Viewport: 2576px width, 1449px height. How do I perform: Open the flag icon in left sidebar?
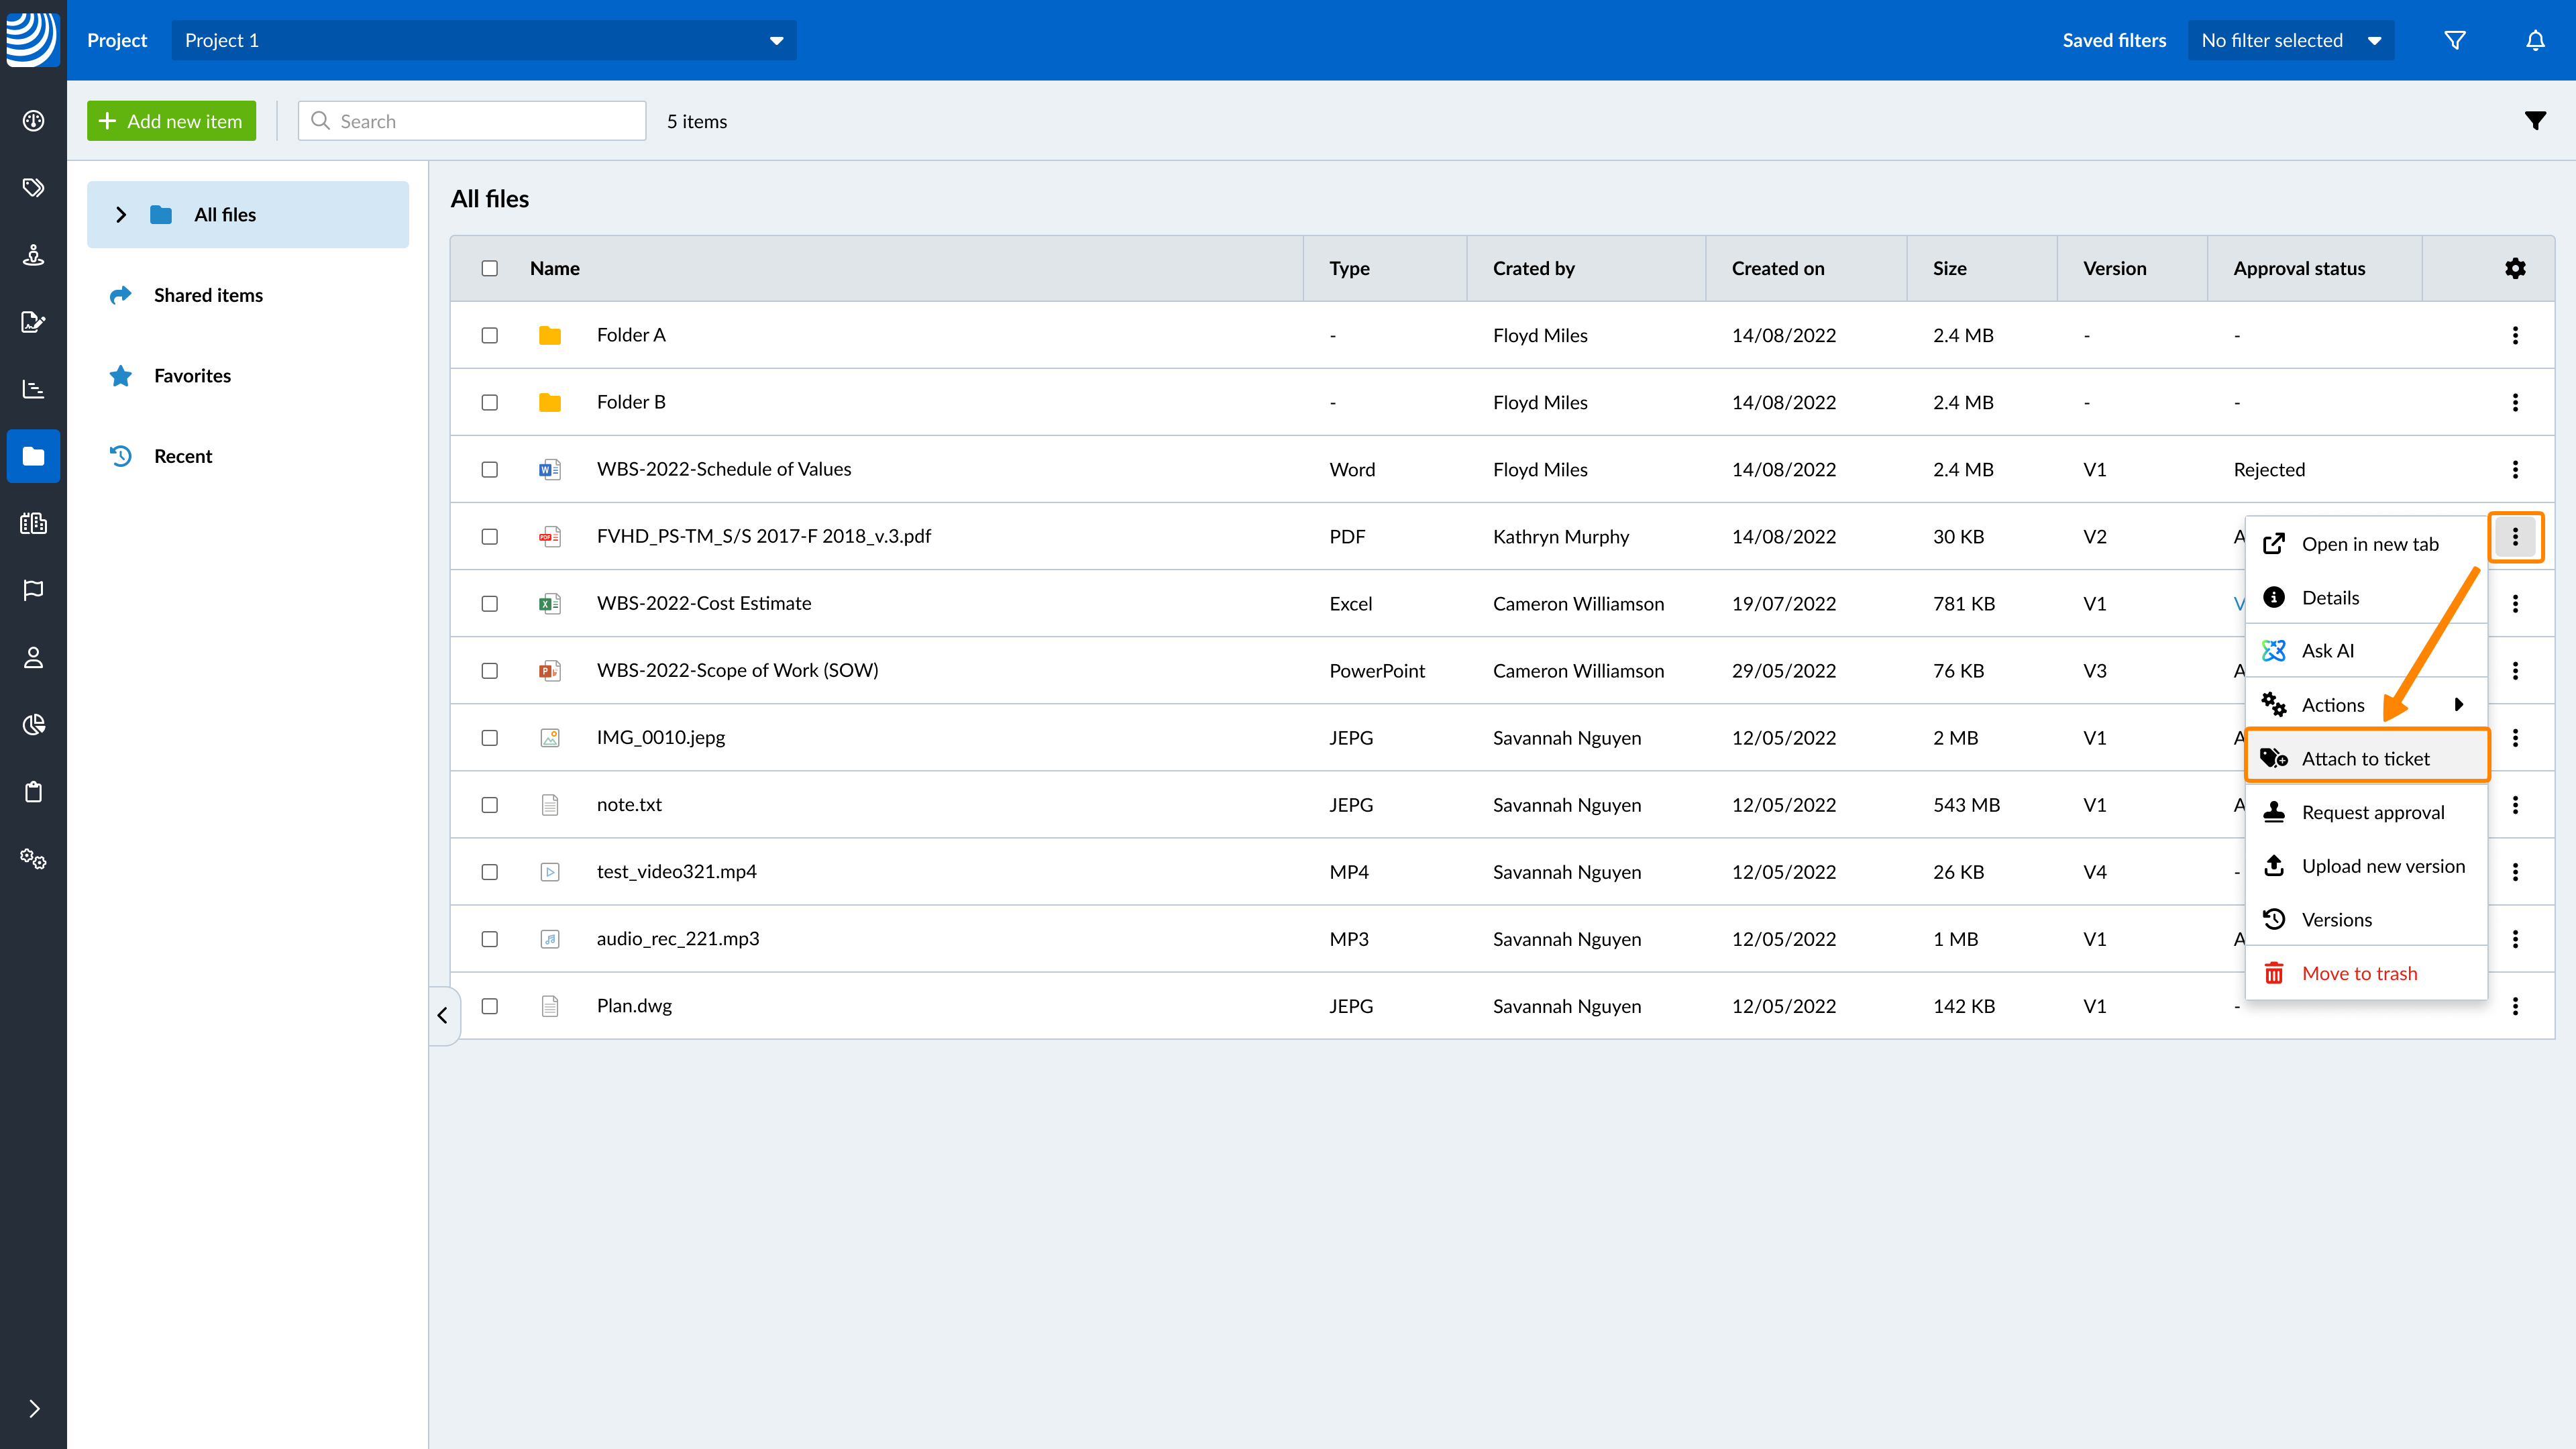pos(33,590)
